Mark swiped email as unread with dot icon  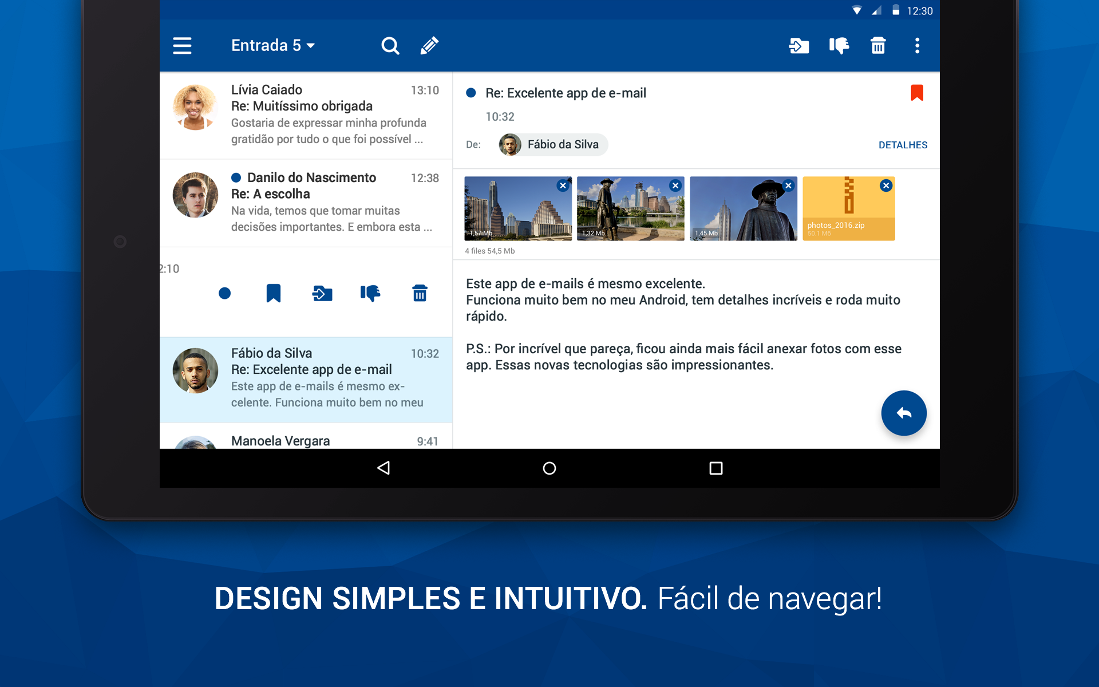point(224,294)
